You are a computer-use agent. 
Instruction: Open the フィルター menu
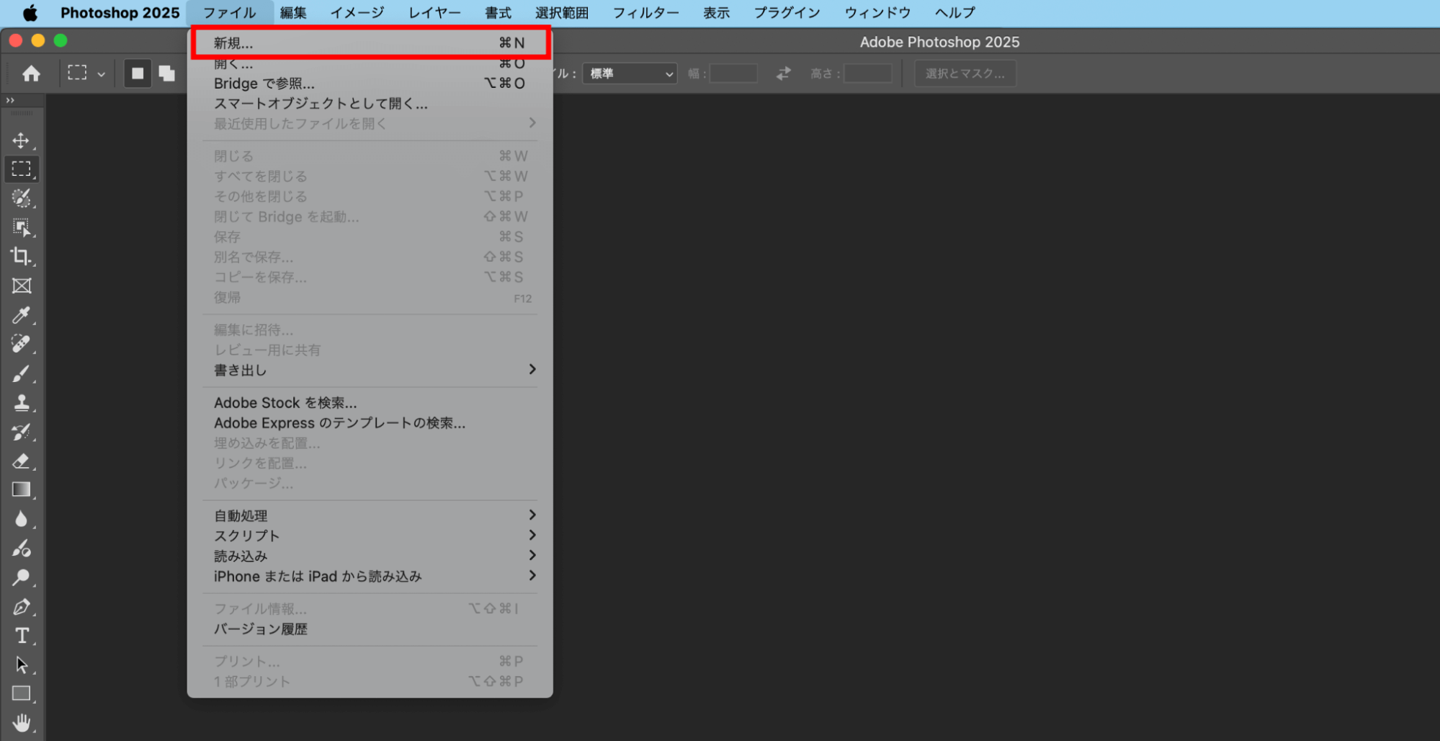tap(645, 13)
